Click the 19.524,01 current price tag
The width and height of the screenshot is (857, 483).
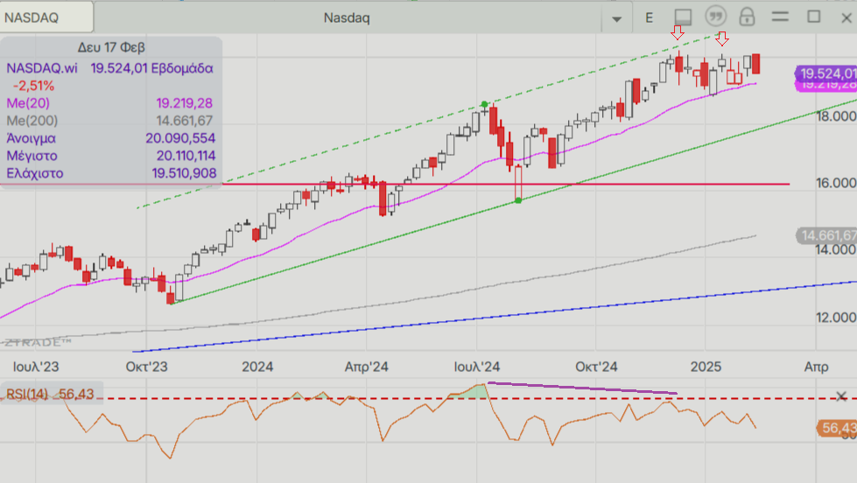point(825,73)
